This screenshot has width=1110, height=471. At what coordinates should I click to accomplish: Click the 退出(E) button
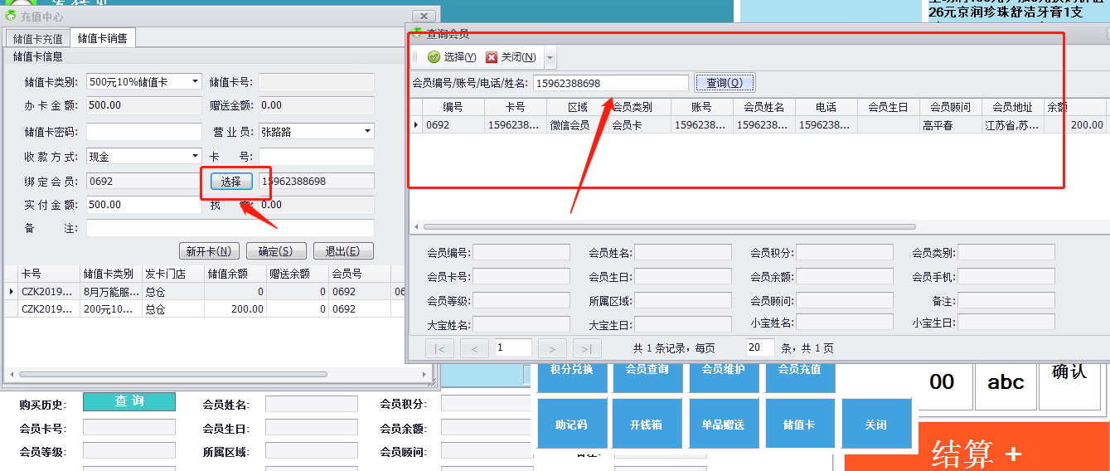[342, 251]
